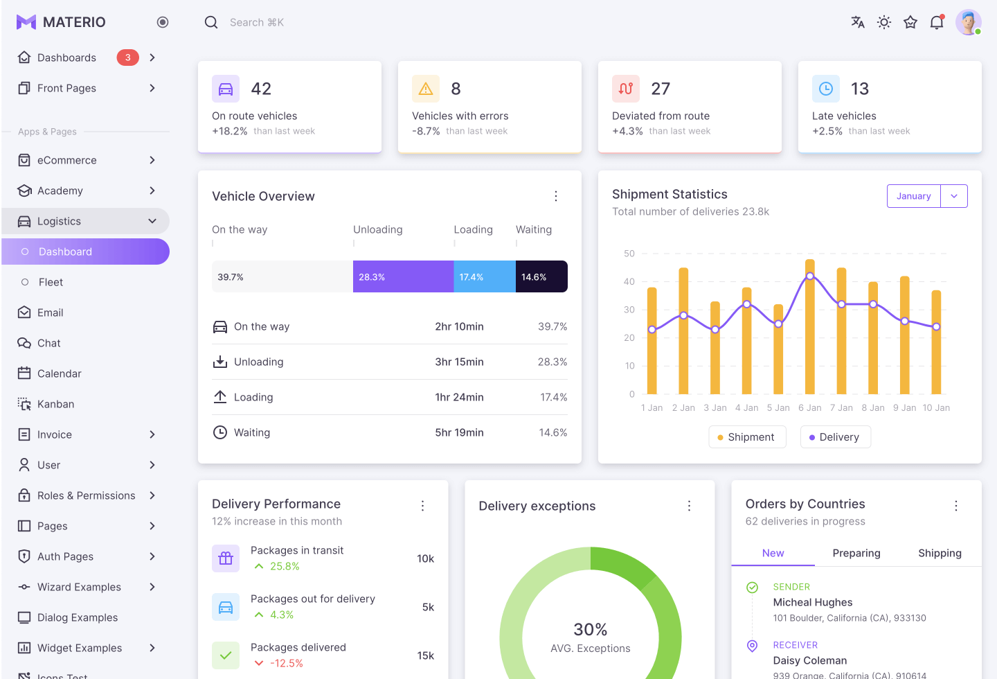Screen dimensions: 997x679
Task: Toggle the sidebar pin radio icon
Action: tap(163, 22)
